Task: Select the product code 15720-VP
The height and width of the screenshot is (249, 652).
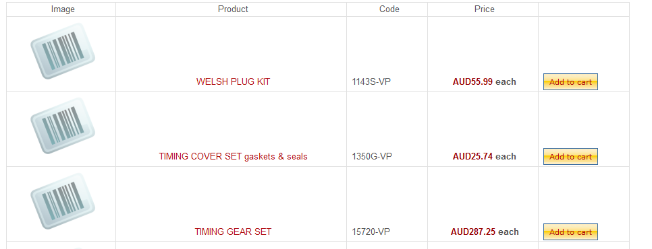Action: [x=371, y=232]
